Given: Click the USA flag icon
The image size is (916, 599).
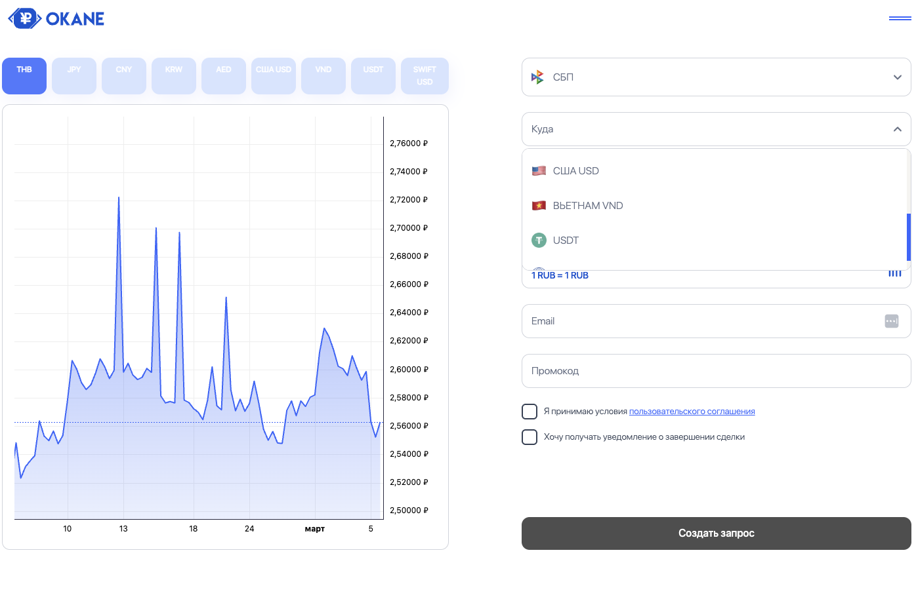Looking at the screenshot, I should (x=539, y=171).
